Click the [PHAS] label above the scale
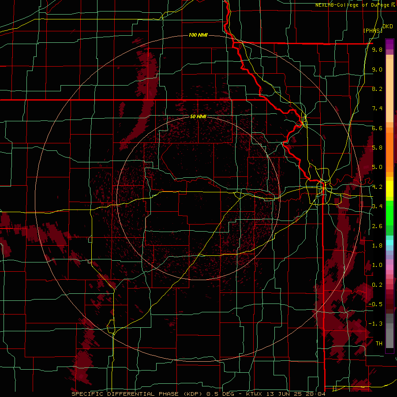Image resolution: width=397 pixels, height=397 pixels. coord(373,30)
